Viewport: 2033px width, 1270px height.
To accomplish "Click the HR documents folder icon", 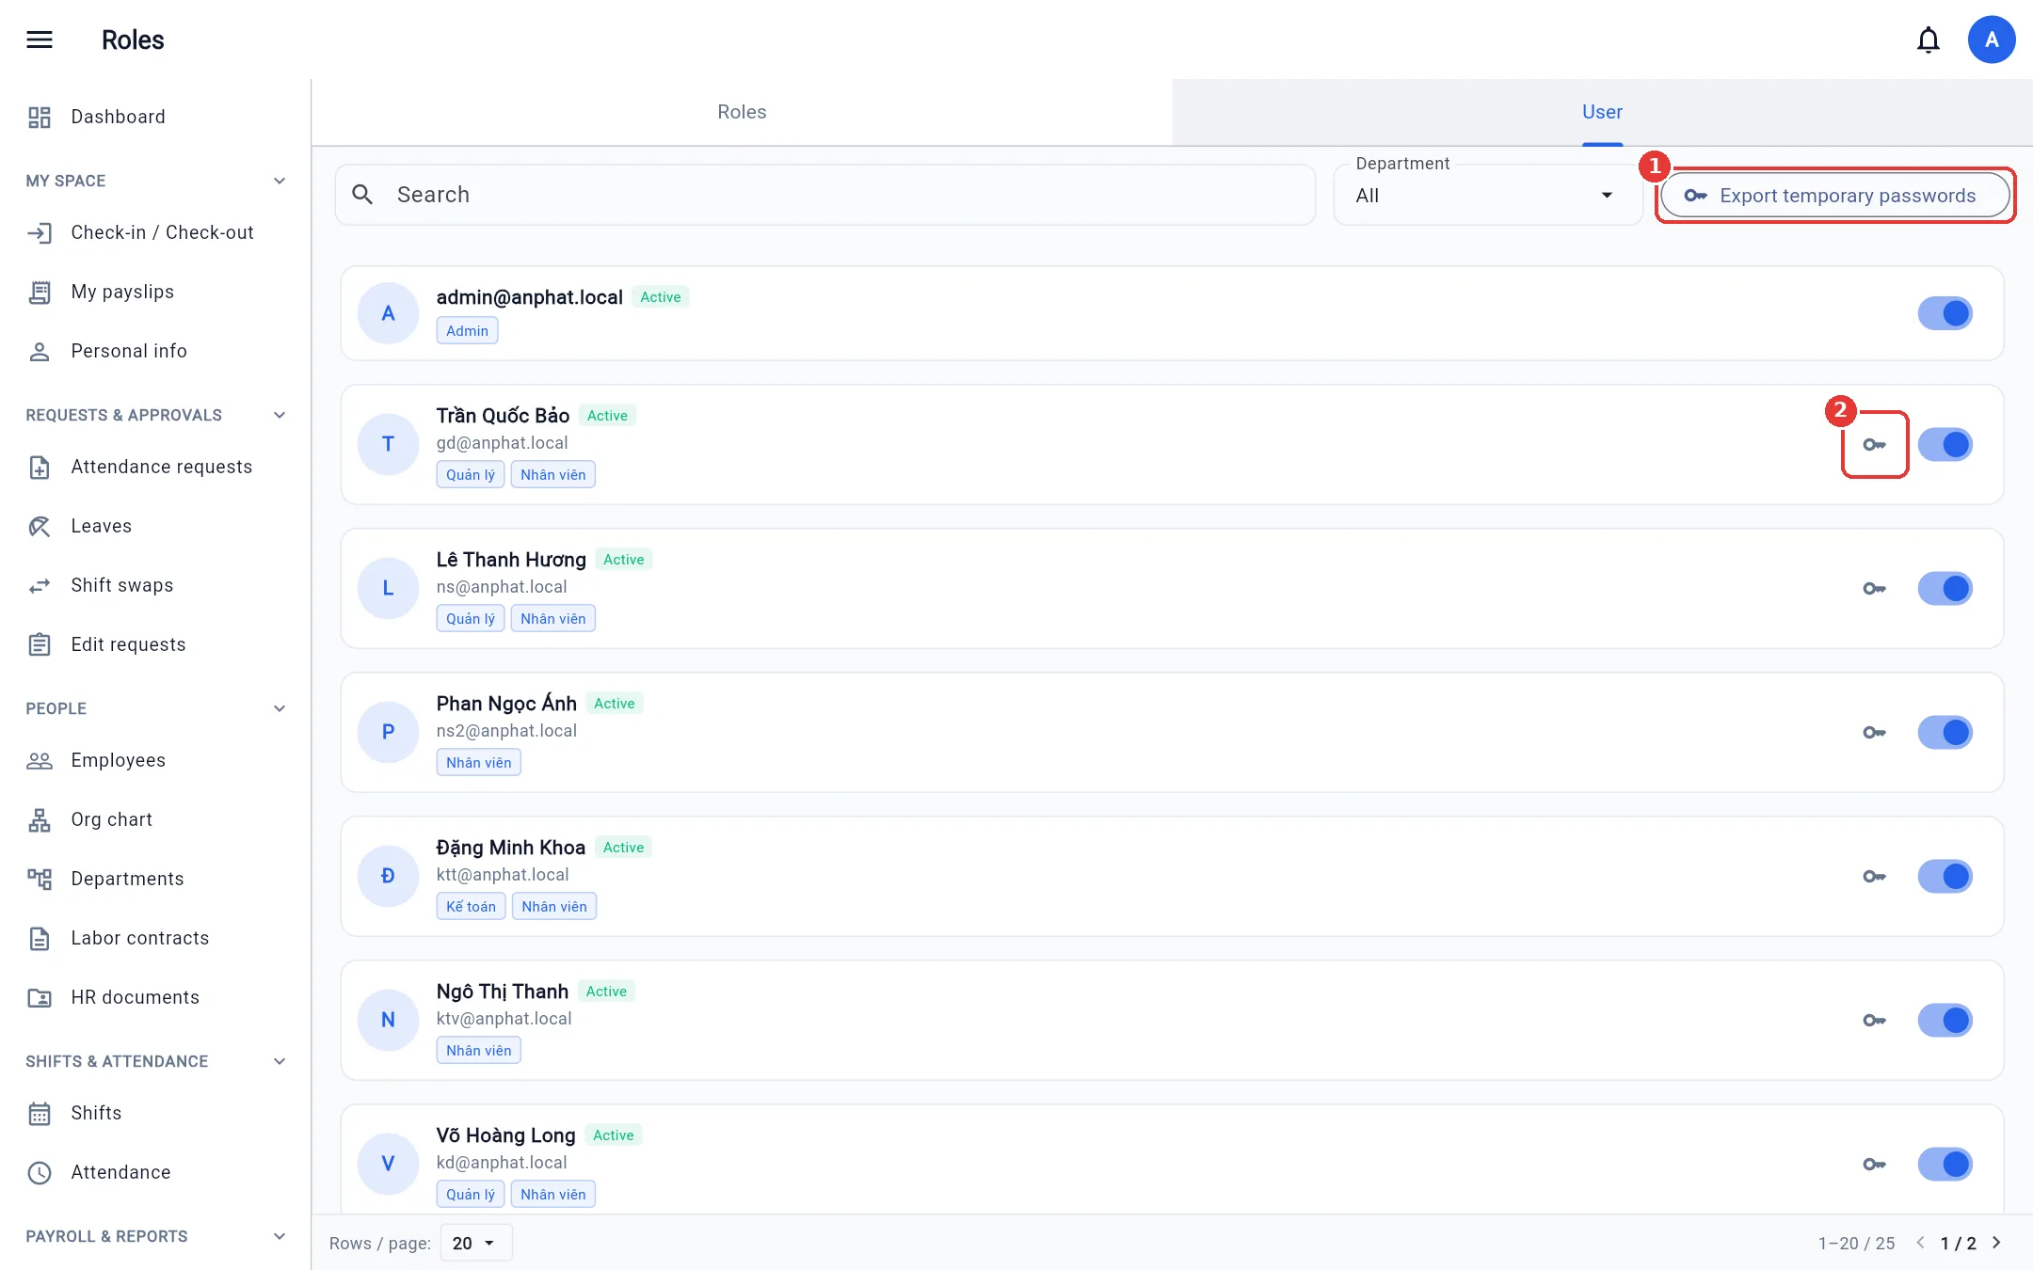I will click(x=40, y=997).
